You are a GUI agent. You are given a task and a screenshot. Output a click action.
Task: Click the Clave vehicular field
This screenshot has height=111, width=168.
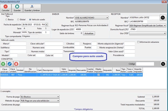click(54, 44)
